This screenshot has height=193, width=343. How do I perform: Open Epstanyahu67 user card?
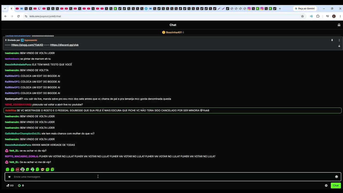click(x=14, y=99)
